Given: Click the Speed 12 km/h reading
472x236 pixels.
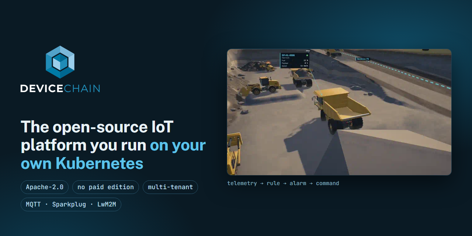Looking at the screenshot, I should pos(295,66).
